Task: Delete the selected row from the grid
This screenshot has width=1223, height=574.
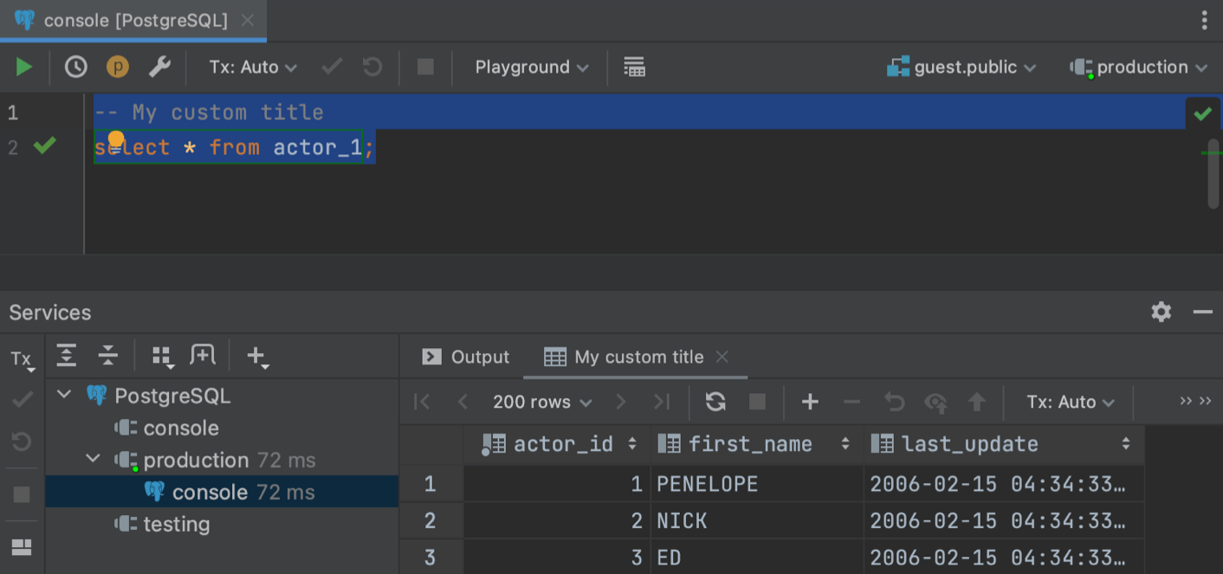Action: 851,402
